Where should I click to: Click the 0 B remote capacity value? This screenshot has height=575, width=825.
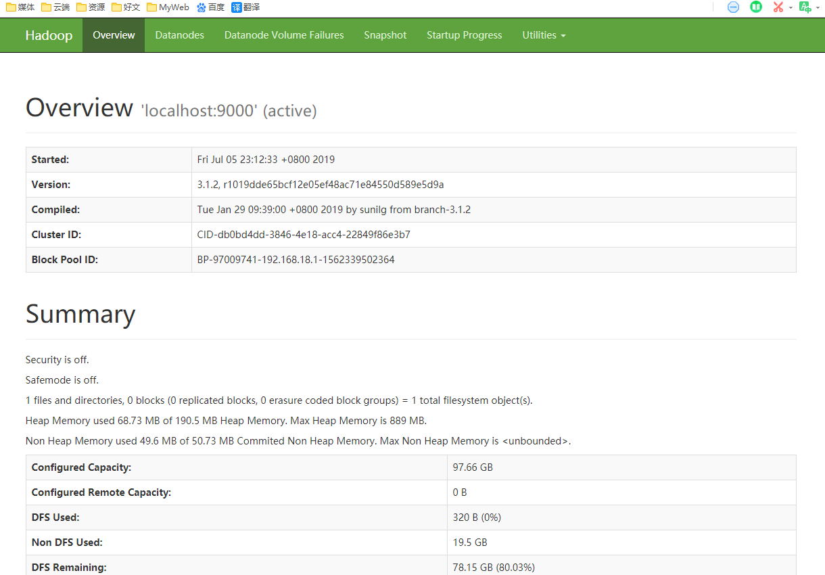pos(460,492)
